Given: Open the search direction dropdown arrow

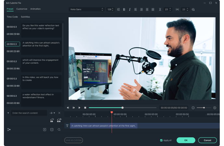Looking at the screenshot, I should 54,113.
